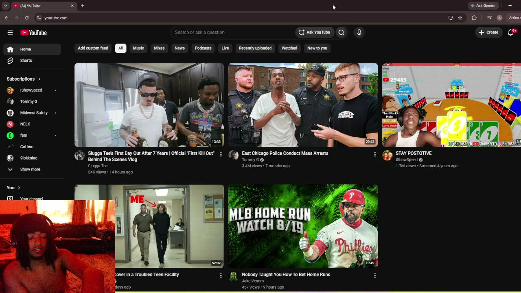Open more options for the Home Runs video
Screen dimensions: 521x293
375,276
